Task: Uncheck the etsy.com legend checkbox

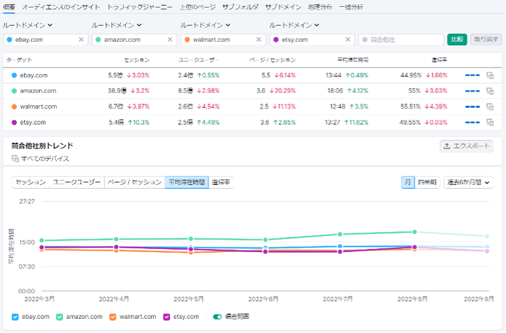Action: [167, 317]
